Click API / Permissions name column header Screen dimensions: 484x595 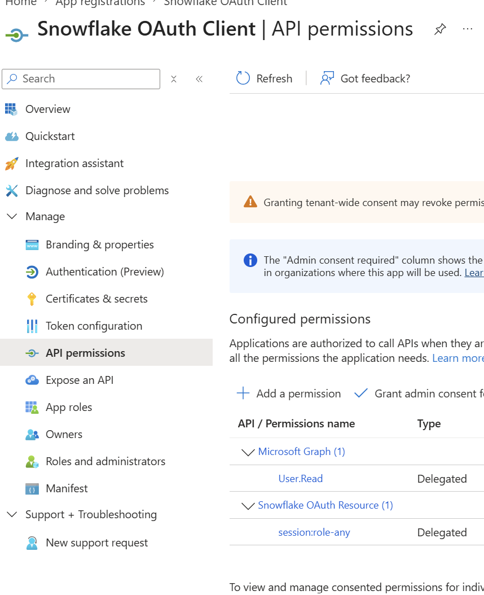click(296, 424)
